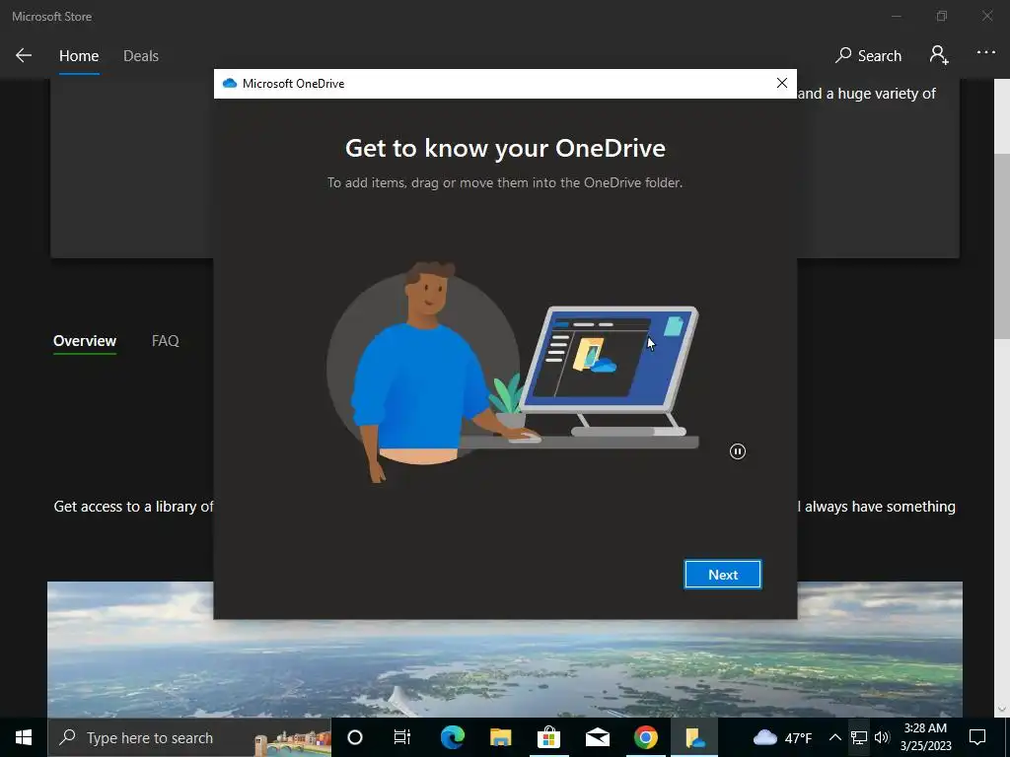This screenshot has height=757, width=1010.
Task: Open the Store more options ellipsis menu
Action: click(x=985, y=53)
